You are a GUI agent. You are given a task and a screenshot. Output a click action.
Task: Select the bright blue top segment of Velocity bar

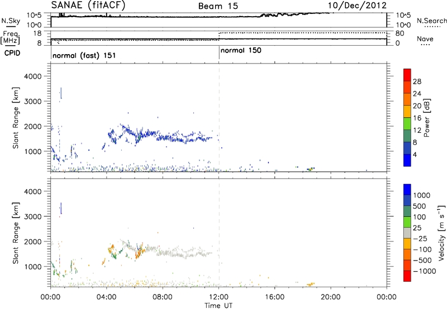click(407, 190)
